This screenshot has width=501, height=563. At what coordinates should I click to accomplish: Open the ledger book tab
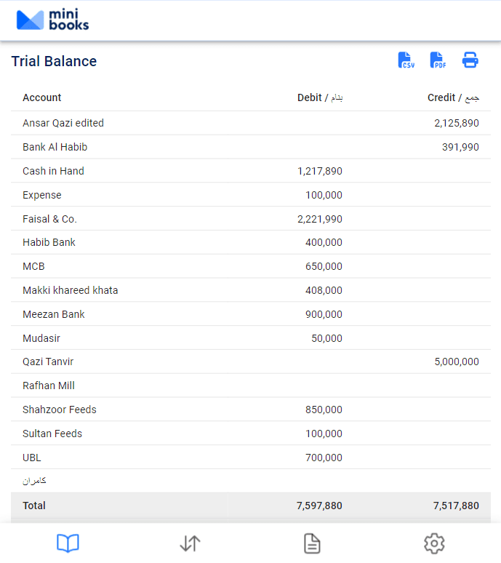(68, 543)
